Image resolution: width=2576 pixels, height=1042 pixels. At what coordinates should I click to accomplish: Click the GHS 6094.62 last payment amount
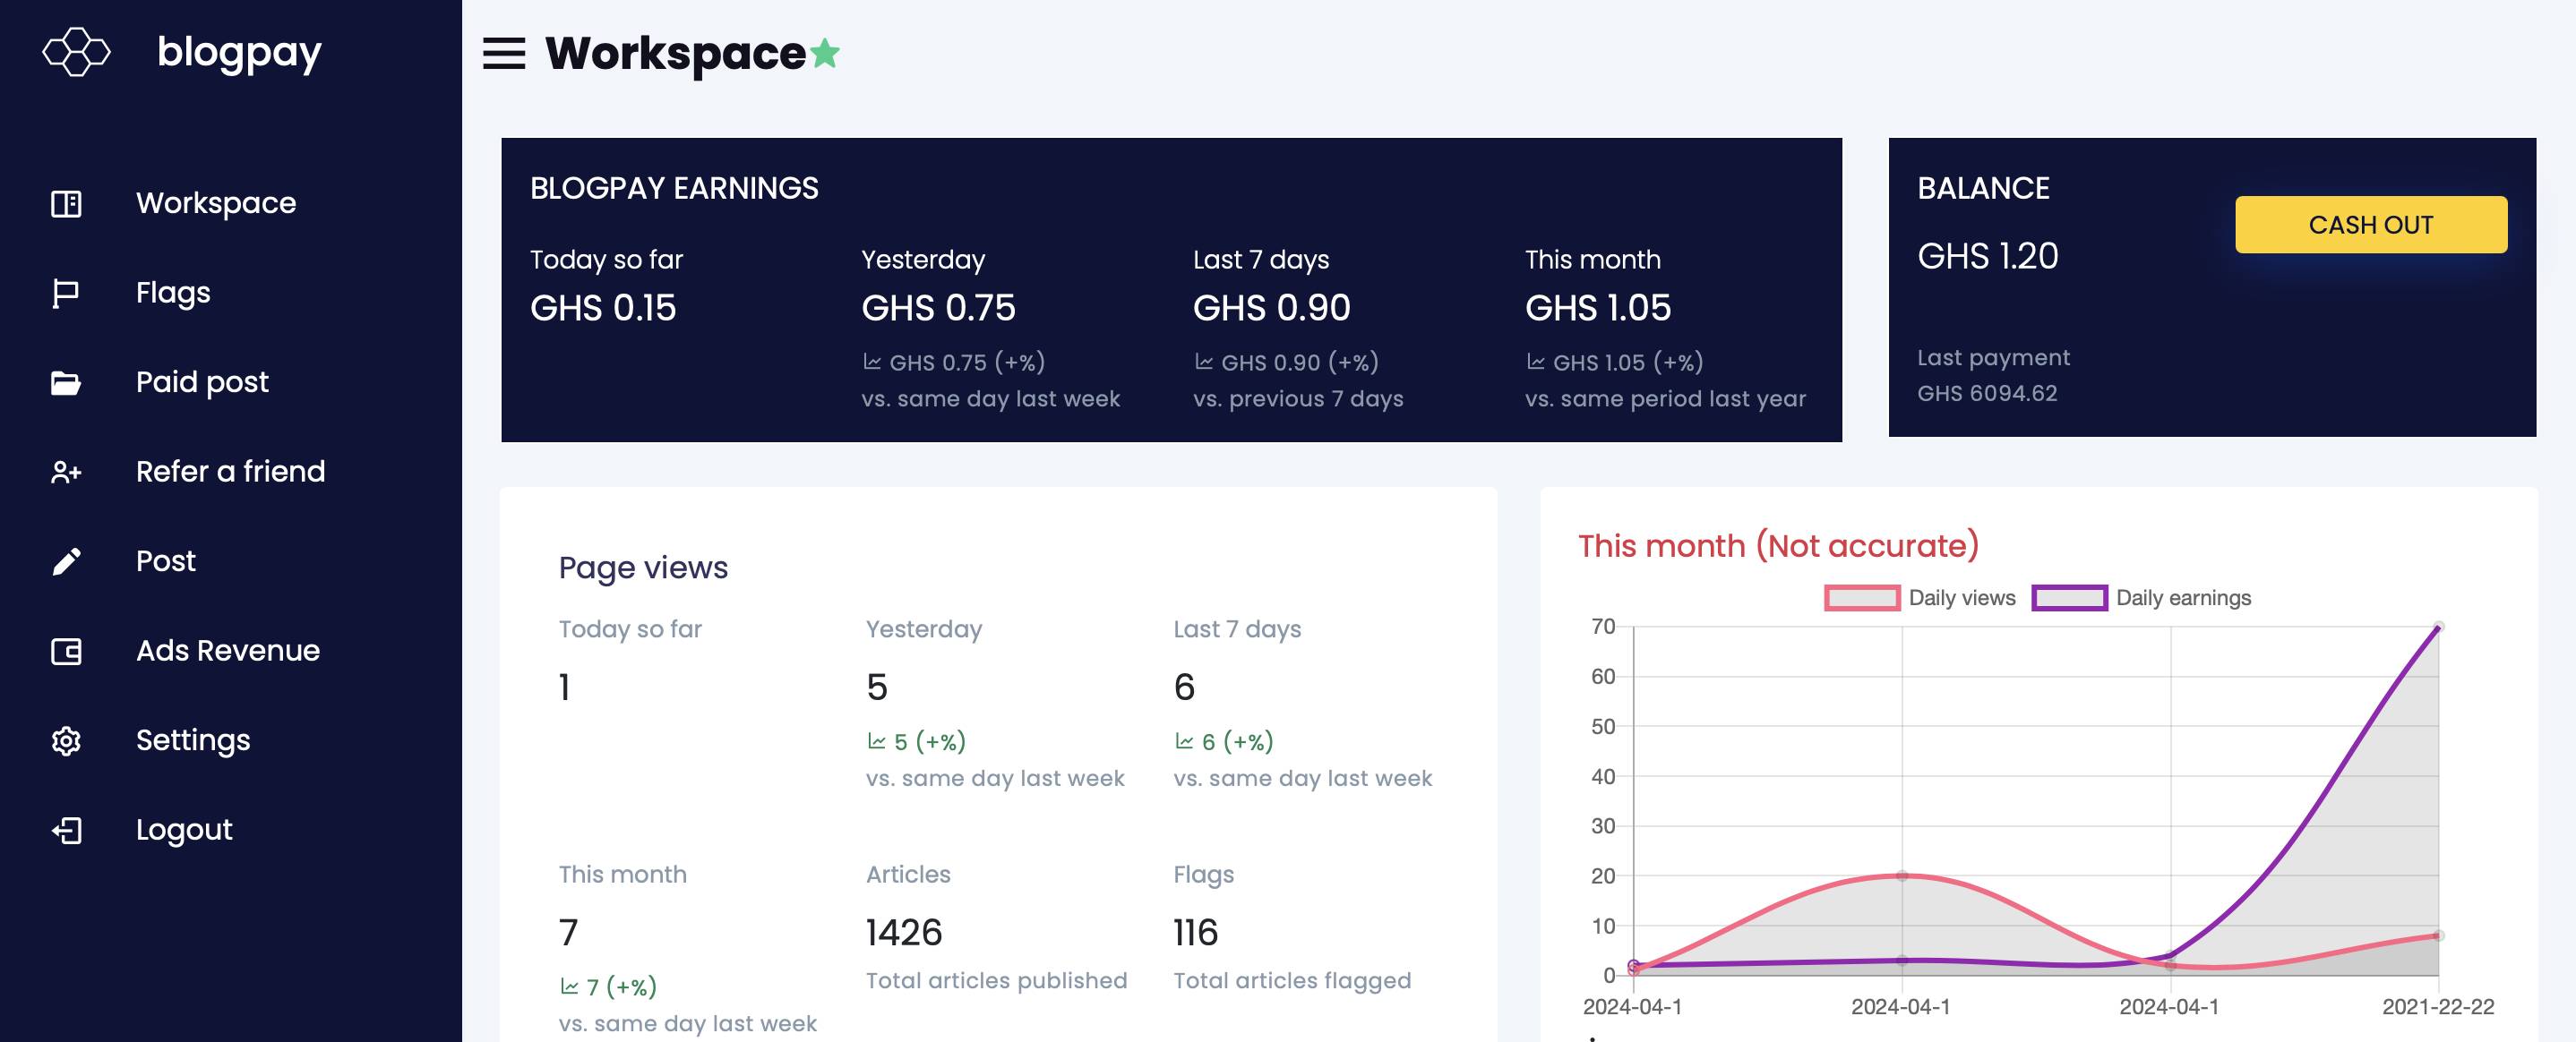pyautogui.click(x=1987, y=394)
